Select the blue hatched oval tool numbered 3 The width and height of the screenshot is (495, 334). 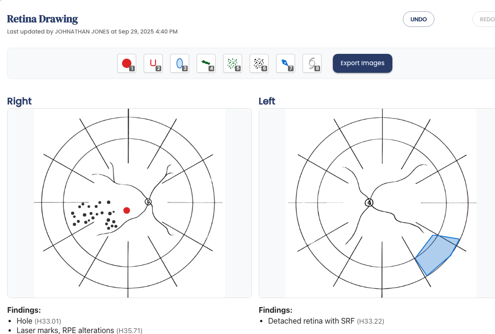180,63
